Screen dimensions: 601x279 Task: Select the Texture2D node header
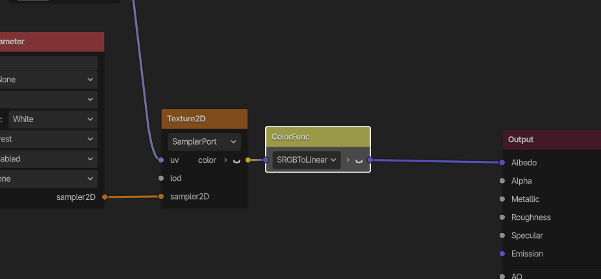204,119
